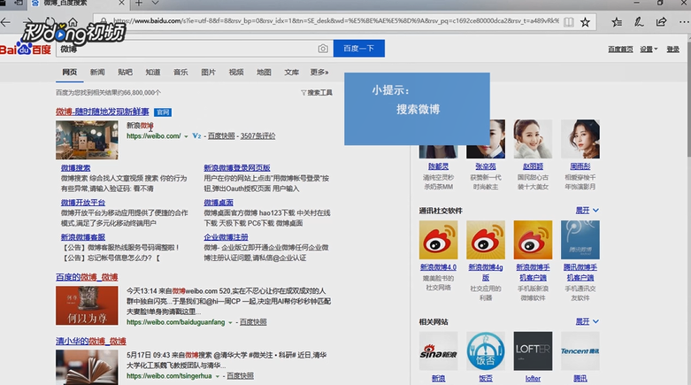
Task: Expand 相关网站 section with 展开
Action: tap(587, 321)
